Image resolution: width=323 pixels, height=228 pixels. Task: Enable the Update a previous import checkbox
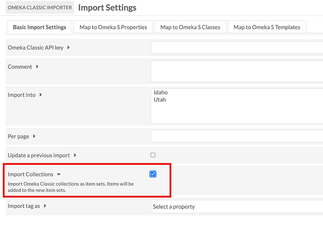[153, 155]
